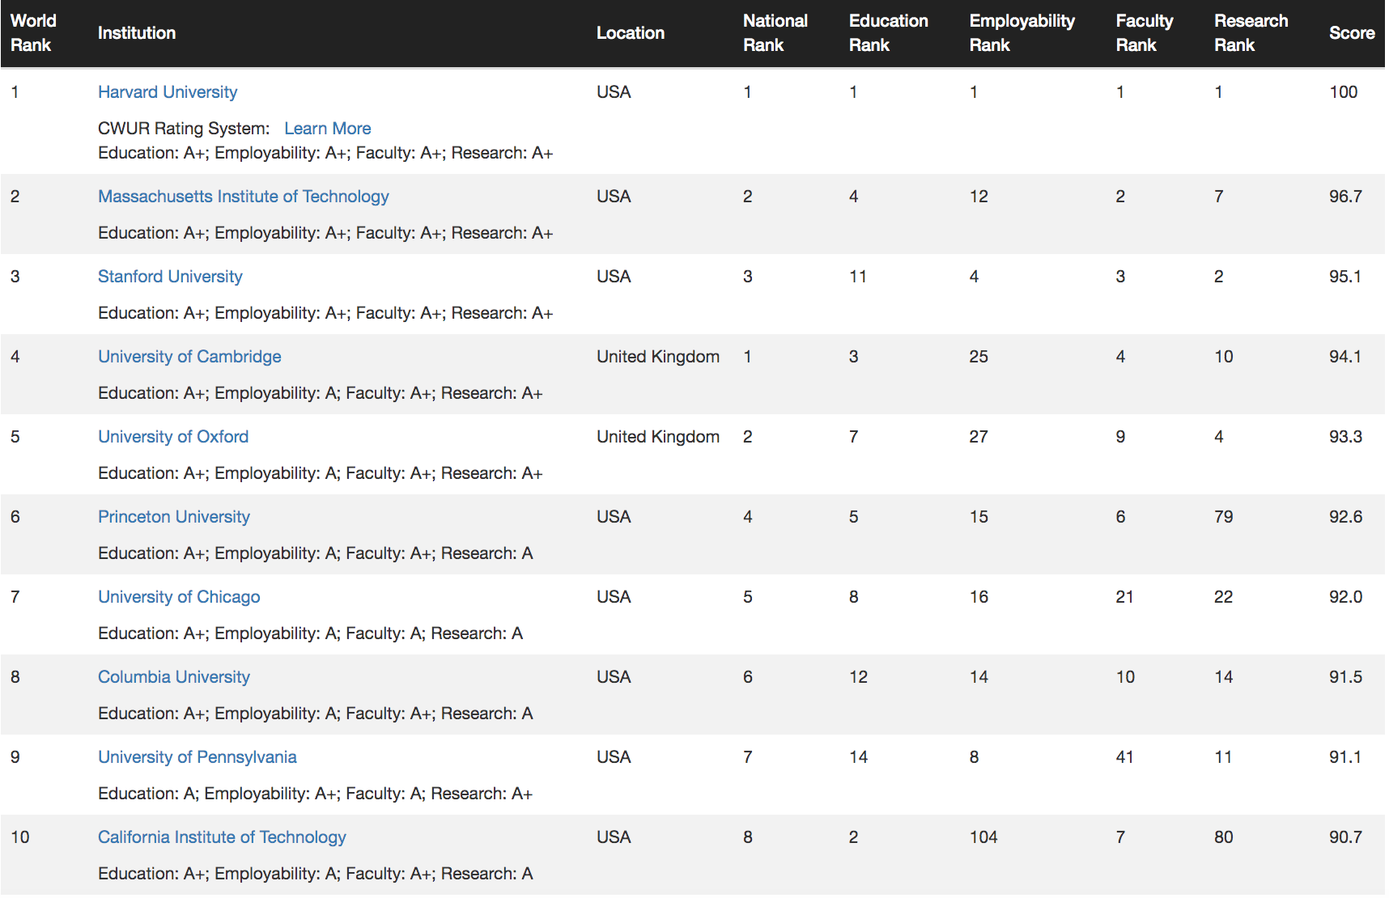Image resolution: width=1389 pixels, height=898 pixels.
Task: Select Pennsylvania's score 91.1
Action: click(1345, 757)
